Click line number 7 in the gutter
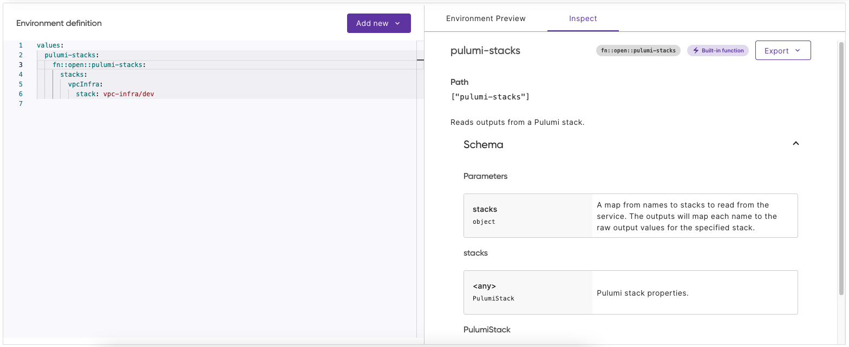849x347 pixels. pos(21,104)
